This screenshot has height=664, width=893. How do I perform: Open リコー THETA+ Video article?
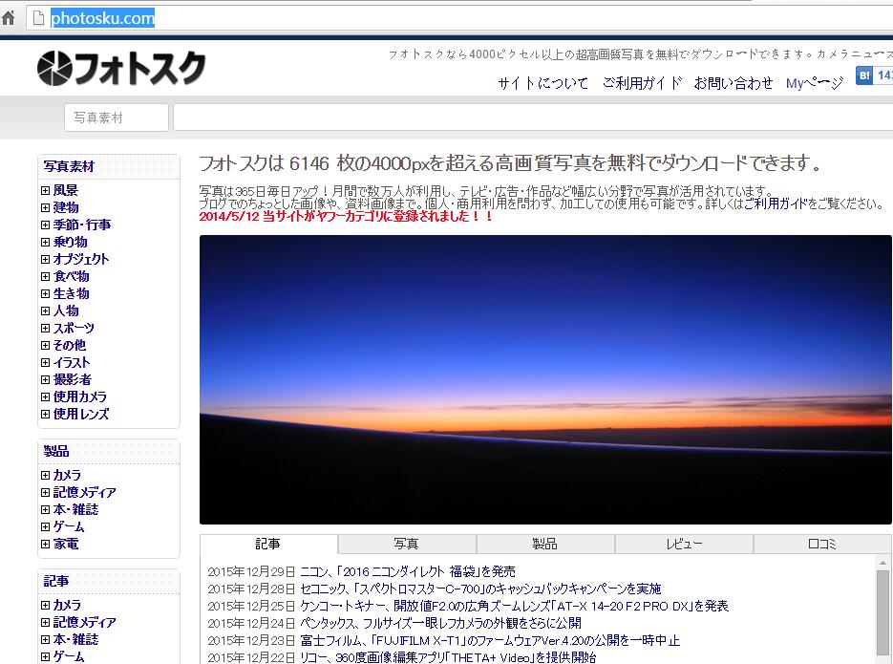pyautogui.click(x=448, y=657)
